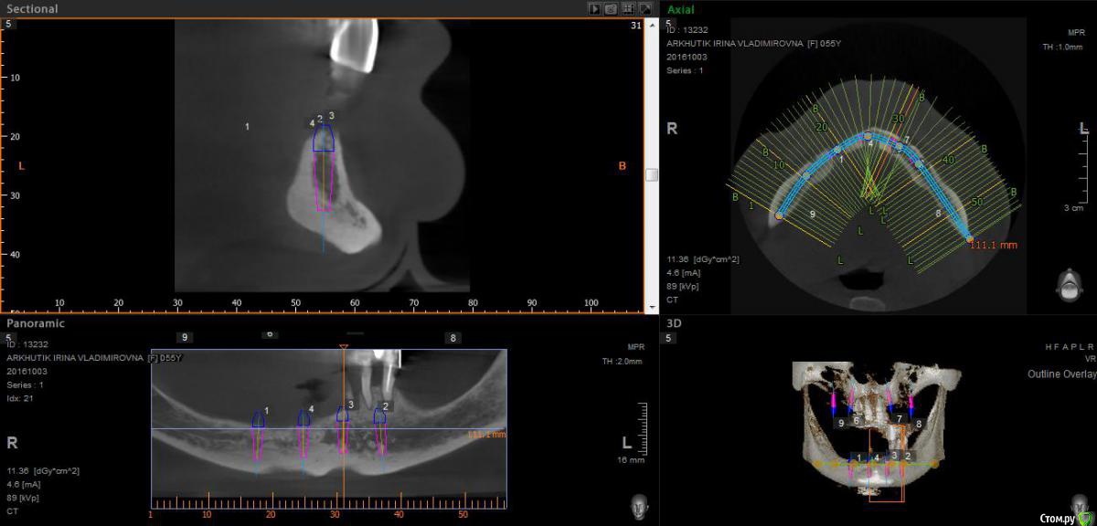This screenshot has width=1097, height=526.
Task: Click the orange arch endpoint near 111.1 mm
Action: [x=970, y=239]
